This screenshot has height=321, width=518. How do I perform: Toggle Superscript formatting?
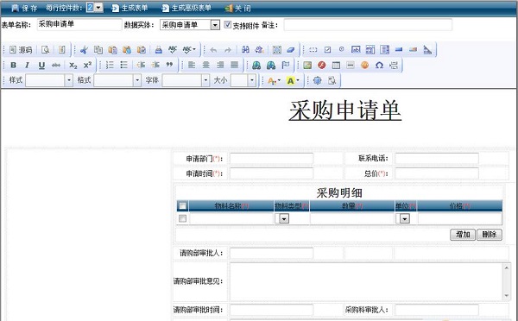pos(87,65)
